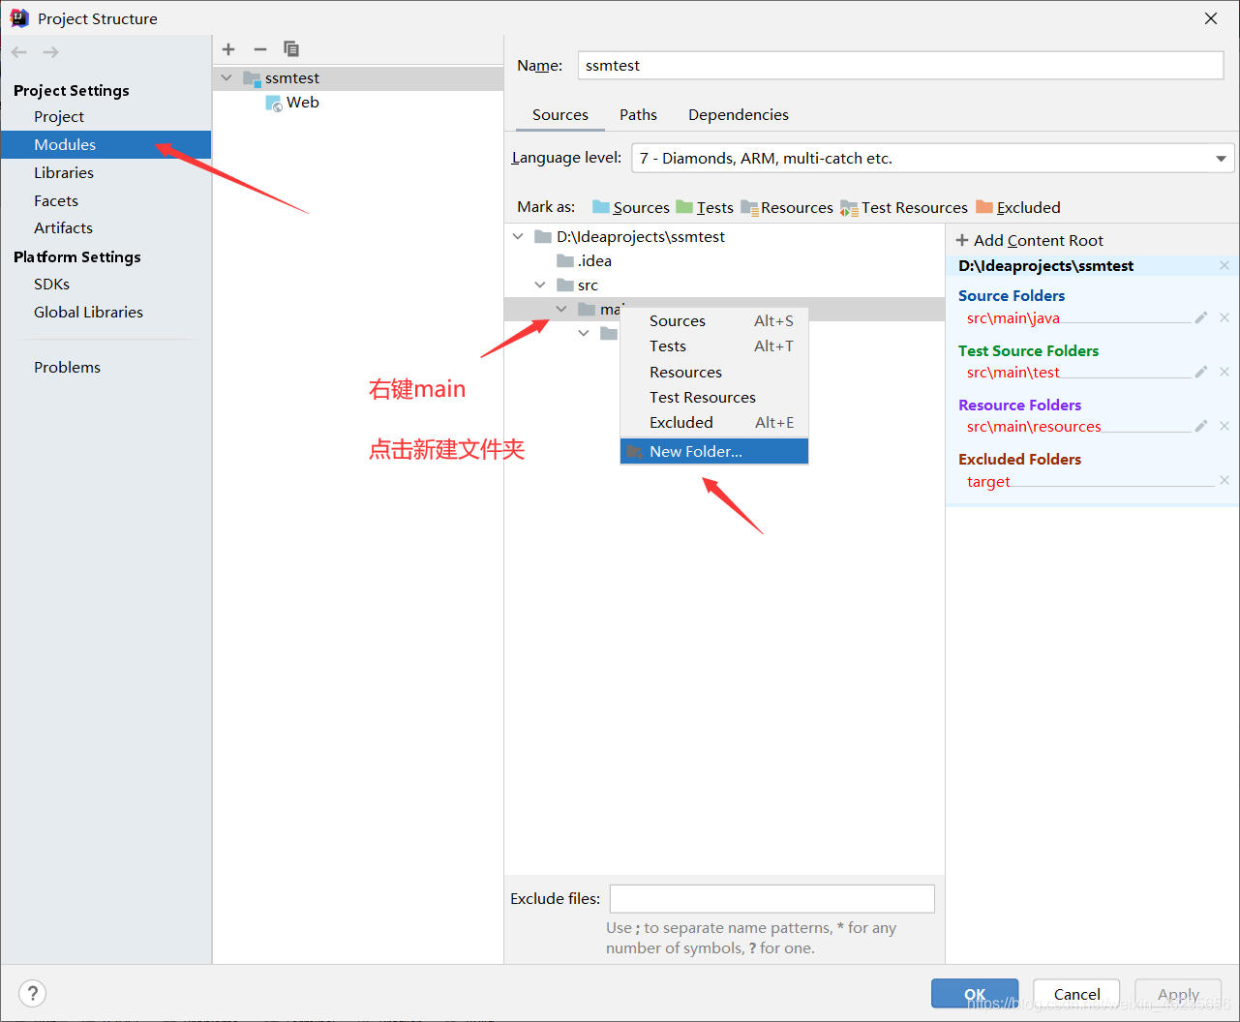Image resolution: width=1240 pixels, height=1022 pixels.
Task: Open help with question mark icon
Action: (32, 993)
